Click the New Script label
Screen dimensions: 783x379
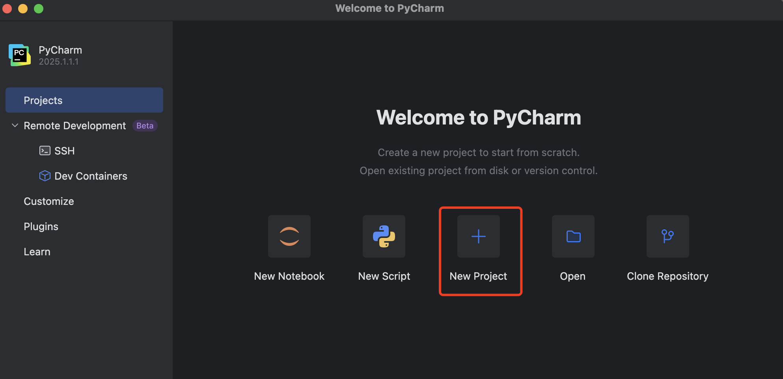pos(384,276)
